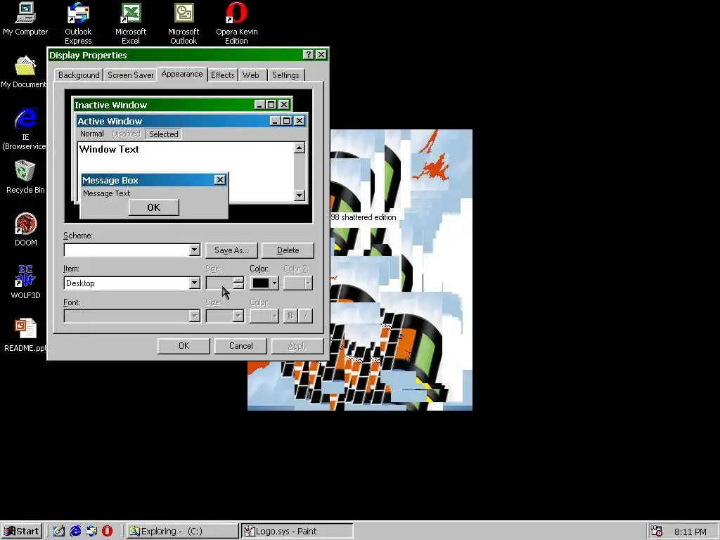Open the Settings tab
This screenshot has height=540, width=720.
click(x=285, y=75)
